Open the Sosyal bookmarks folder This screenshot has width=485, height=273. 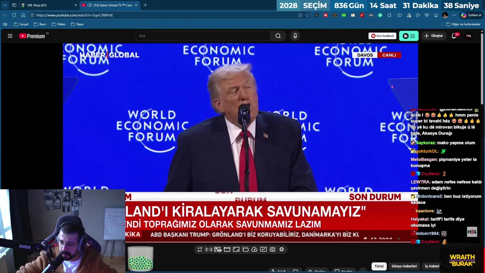21,24
